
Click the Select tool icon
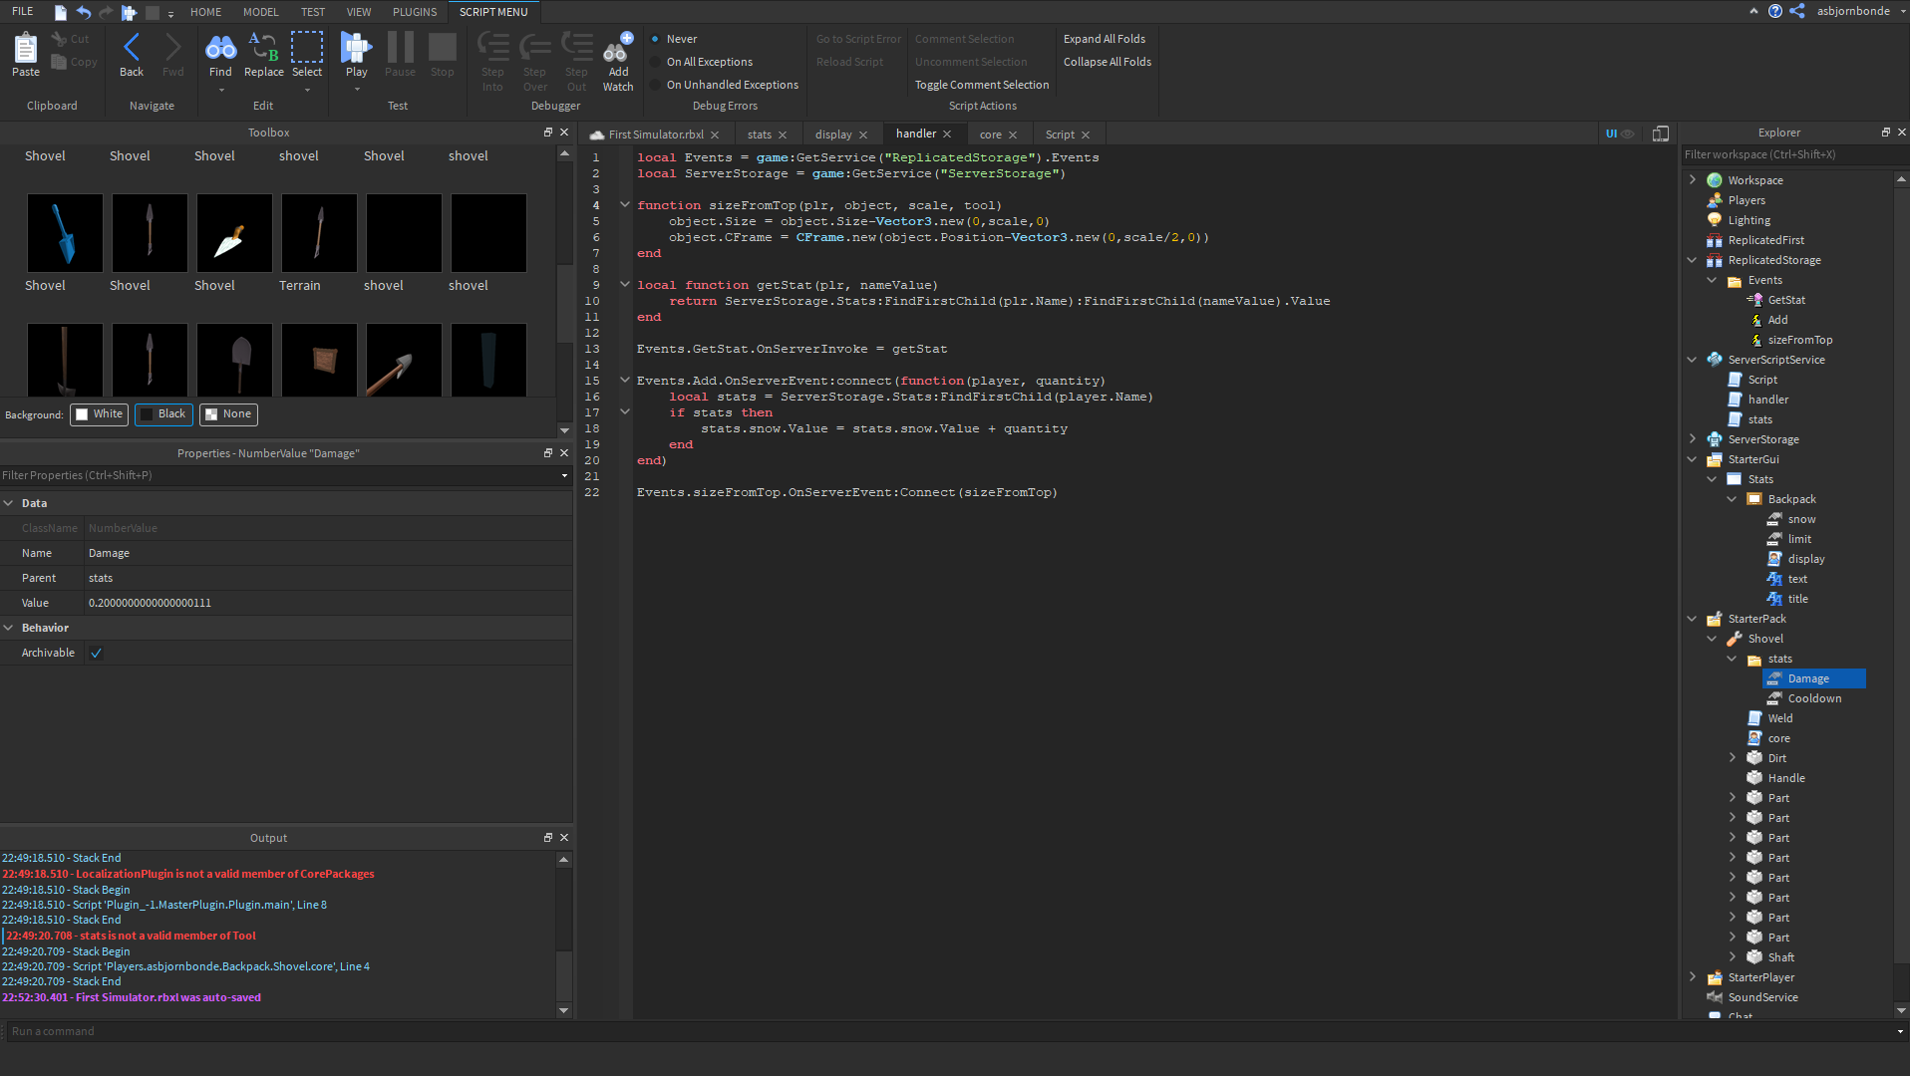(307, 48)
